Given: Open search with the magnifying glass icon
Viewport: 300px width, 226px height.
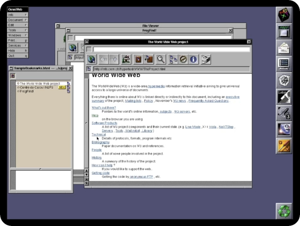Looking at the screenshot, I should pos(161,59).
